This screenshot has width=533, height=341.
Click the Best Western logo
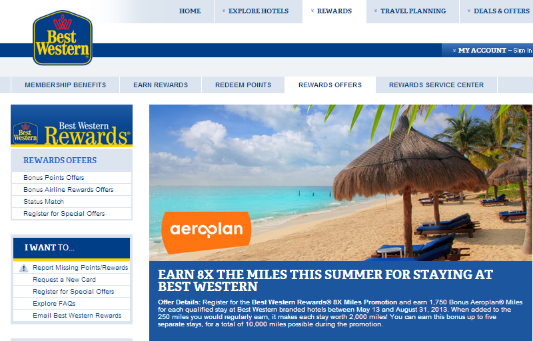point(63,38)
